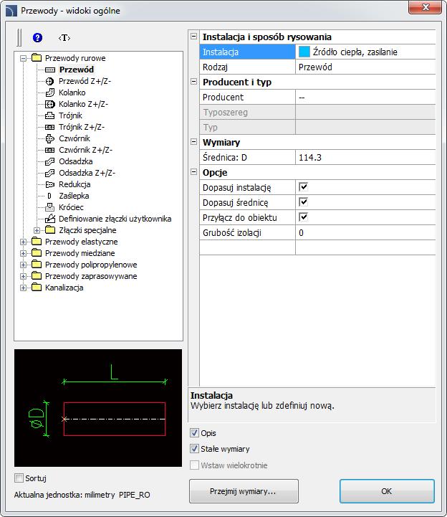Click the toolbar grip handle
447x517 pixels.
coord(19,37)
